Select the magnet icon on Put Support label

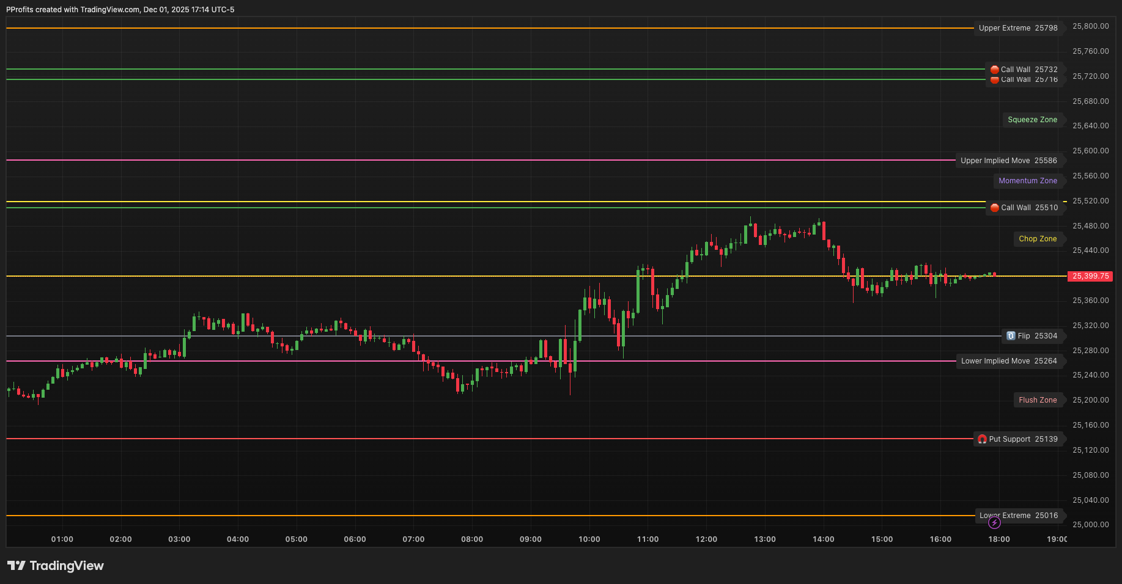983,439
